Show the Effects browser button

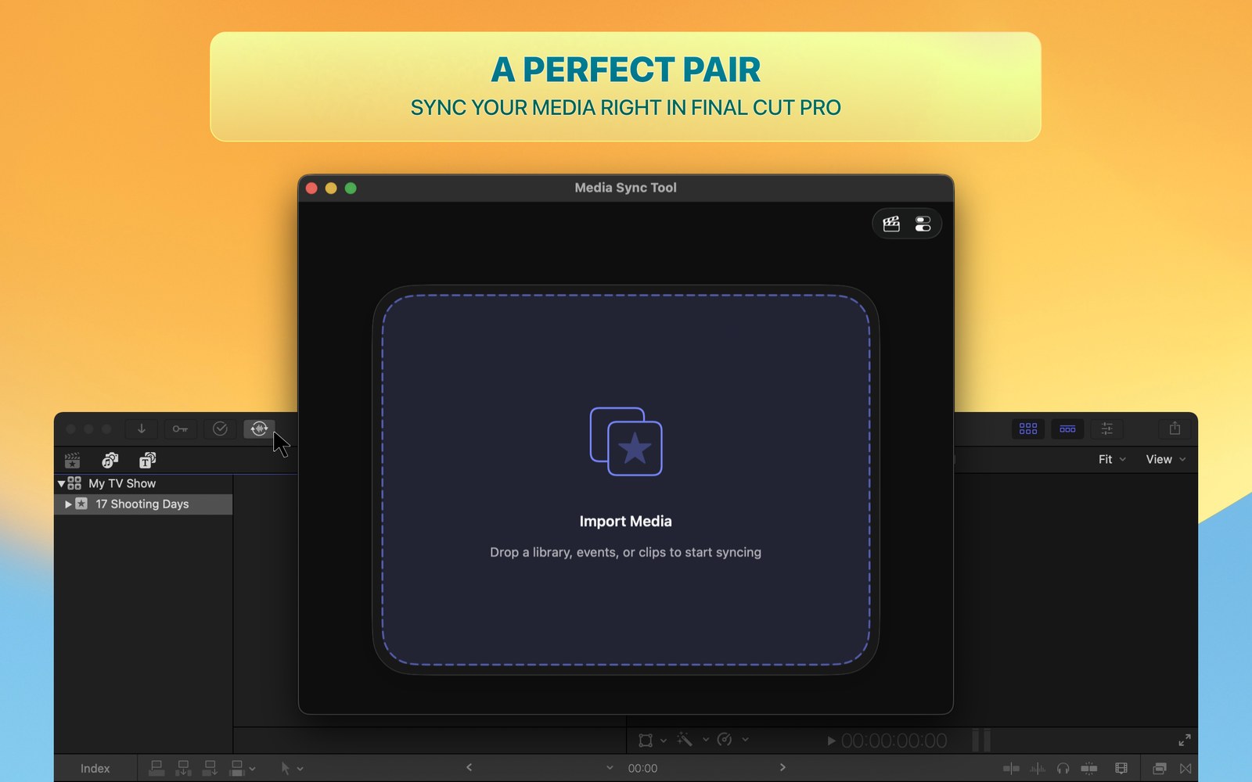click(x=1160, y=769)
